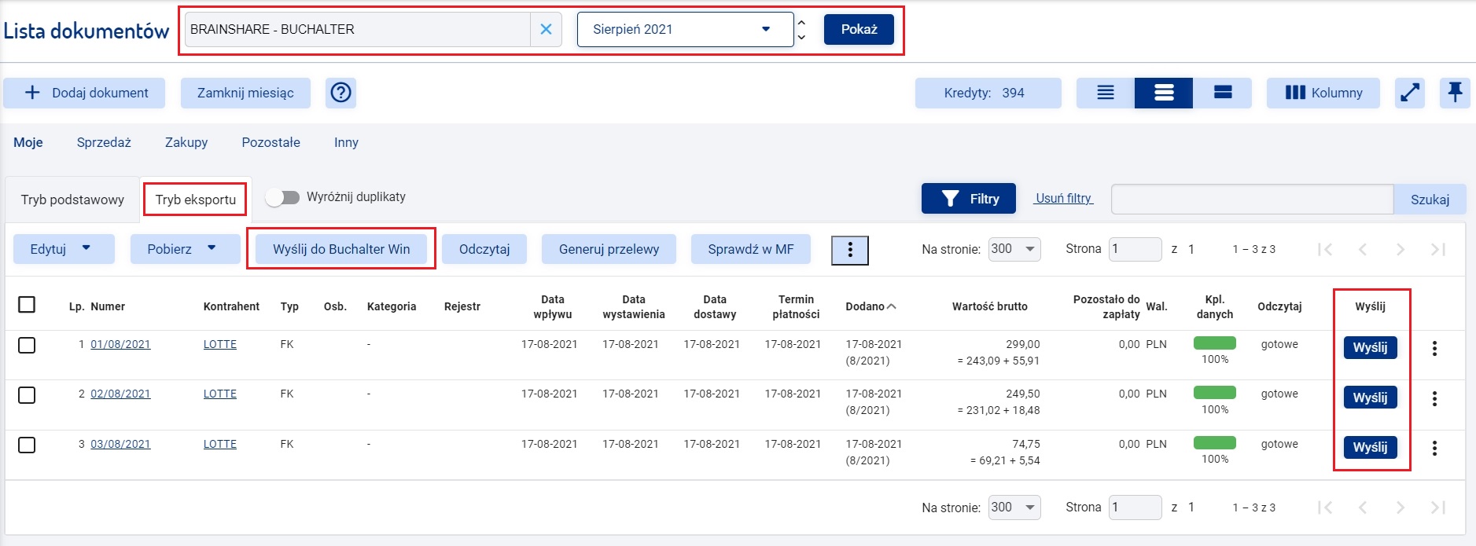Step to next month with up arrow
The image size is (1476, 546).
point(801,21)
